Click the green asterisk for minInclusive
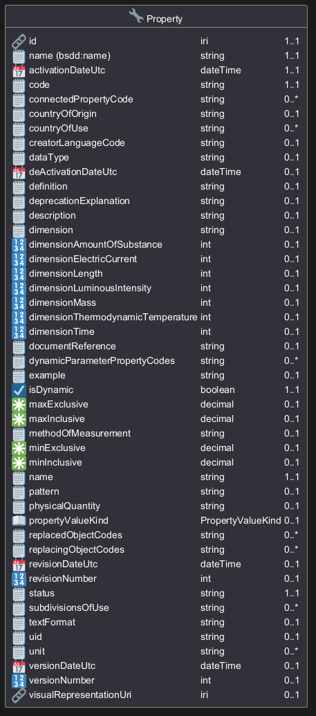 (x=19, y=463)
